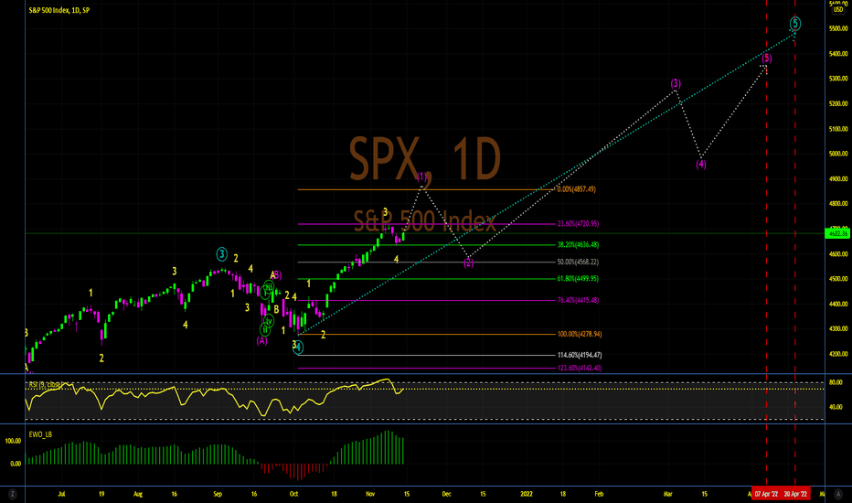Select the magenta (A) wave label

point(261,340)
